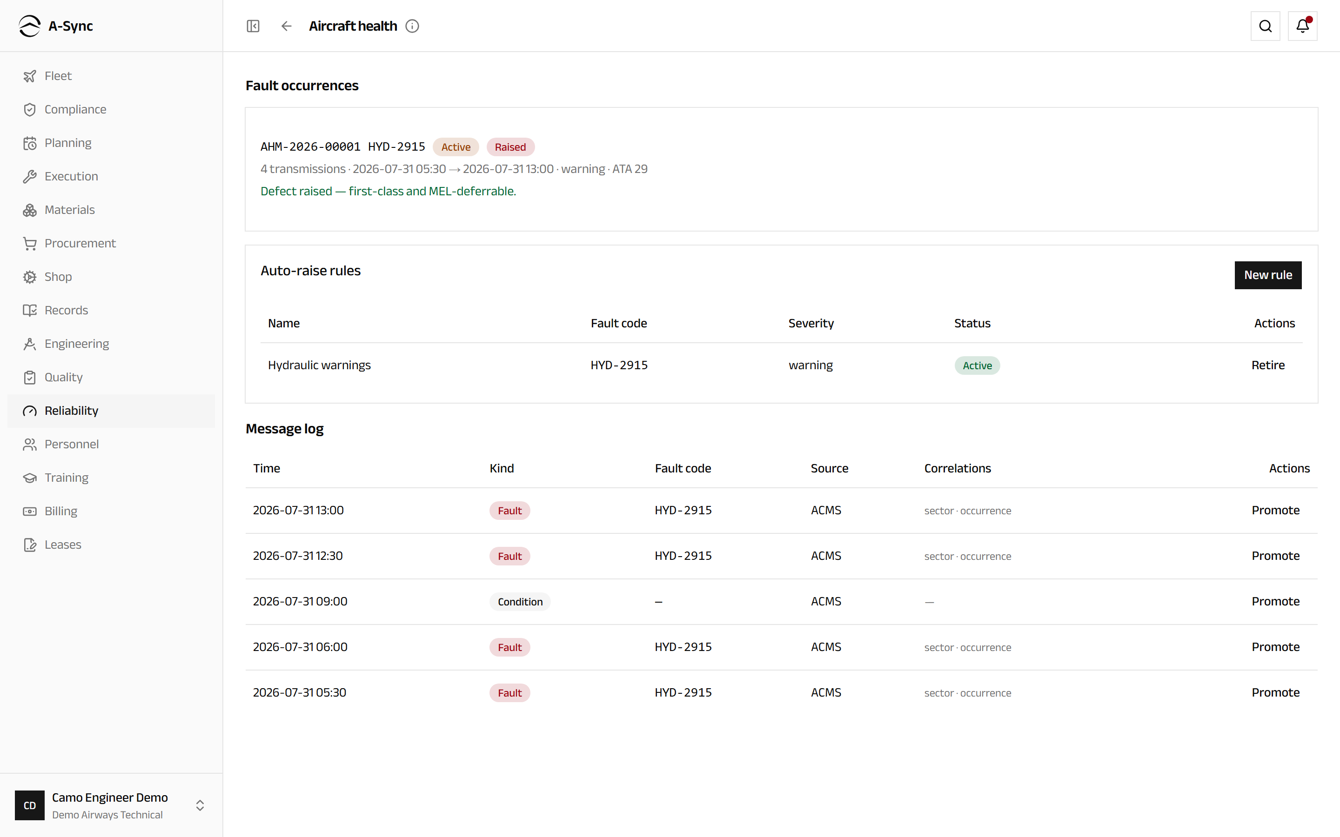
Task: Create a New rule
Action: 1268,275
